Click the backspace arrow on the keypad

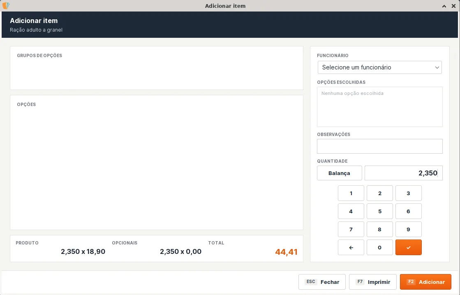(351, 247)
